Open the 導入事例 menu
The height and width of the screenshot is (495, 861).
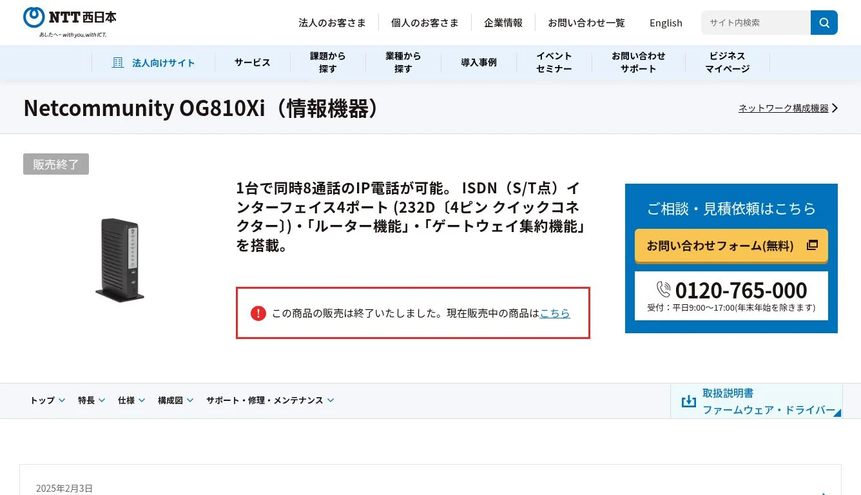tap(478, 63)
